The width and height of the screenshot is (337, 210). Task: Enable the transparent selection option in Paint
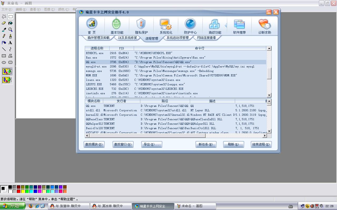pos(7,80)
